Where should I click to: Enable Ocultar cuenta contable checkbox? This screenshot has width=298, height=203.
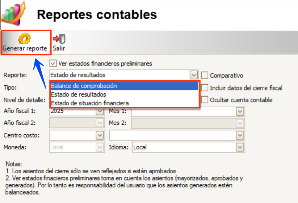pyautogui.click(x=205, y=100)
